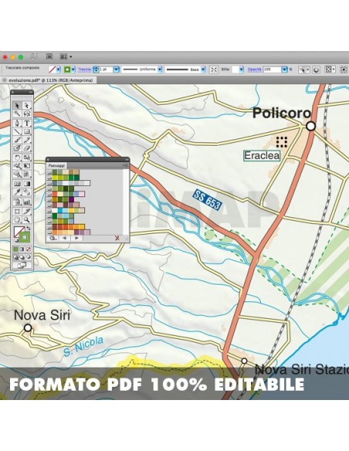
Task: Open the Arrange Documents dropdown
Action: click(66, 56)
